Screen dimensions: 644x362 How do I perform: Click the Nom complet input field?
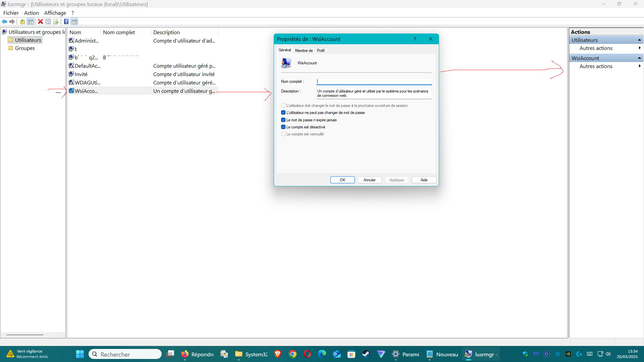[374, 81]
